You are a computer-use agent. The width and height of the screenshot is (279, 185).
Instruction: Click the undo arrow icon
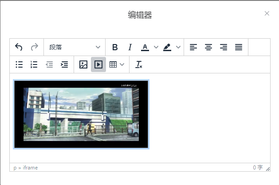(19, 47)
